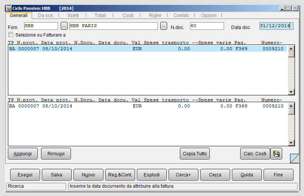The width and height of the screenshot is (304, 196).
Task: Click upper list scrollbar down arrow
Action: [291, 92]
